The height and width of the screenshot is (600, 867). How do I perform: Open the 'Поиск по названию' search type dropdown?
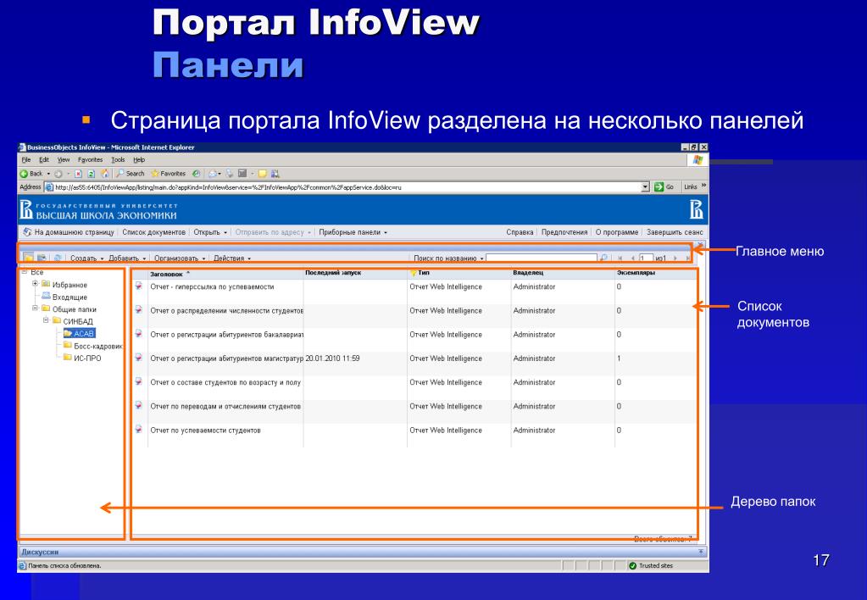pos(448,258)
